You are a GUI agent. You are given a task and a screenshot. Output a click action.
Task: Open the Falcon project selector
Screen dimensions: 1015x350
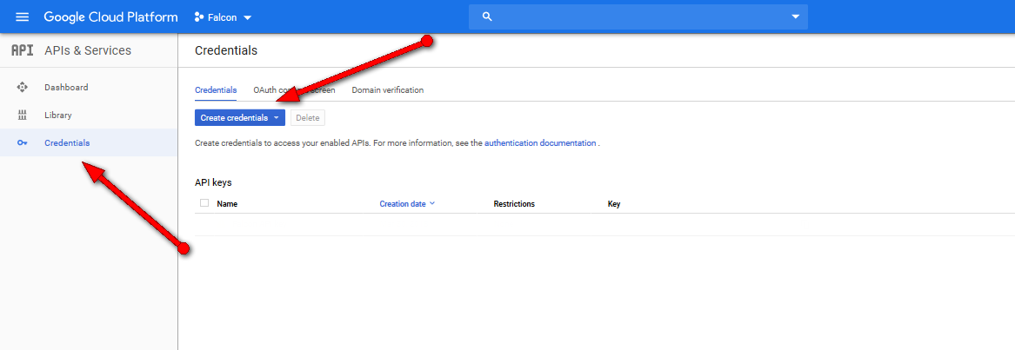tap(224, 17)
